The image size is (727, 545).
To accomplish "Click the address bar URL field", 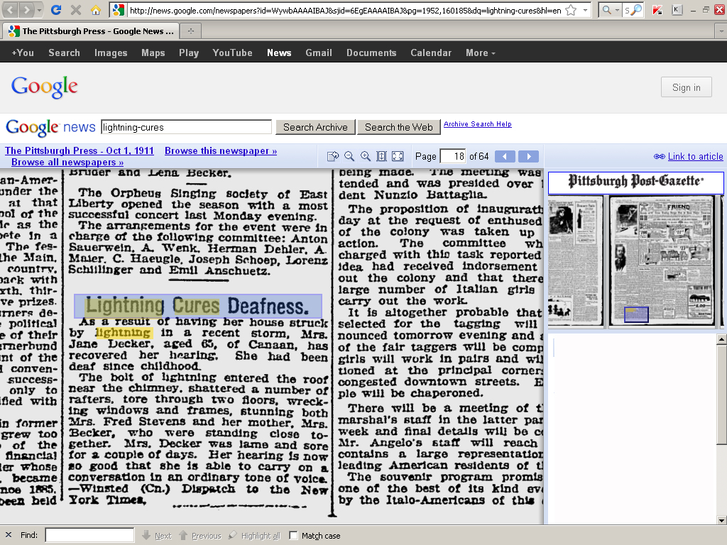I will click(345, 10).
